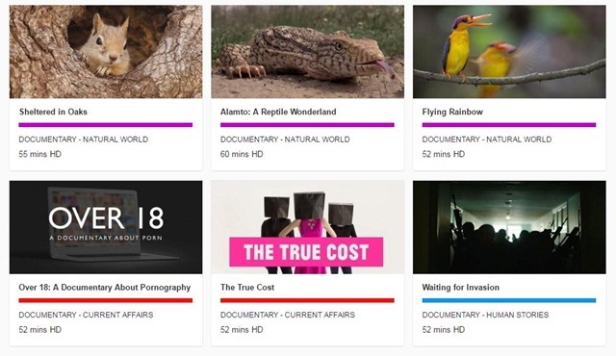Open the Waiting for Invasion title
The image size is (616, 356).
click(x=460, y=288)
